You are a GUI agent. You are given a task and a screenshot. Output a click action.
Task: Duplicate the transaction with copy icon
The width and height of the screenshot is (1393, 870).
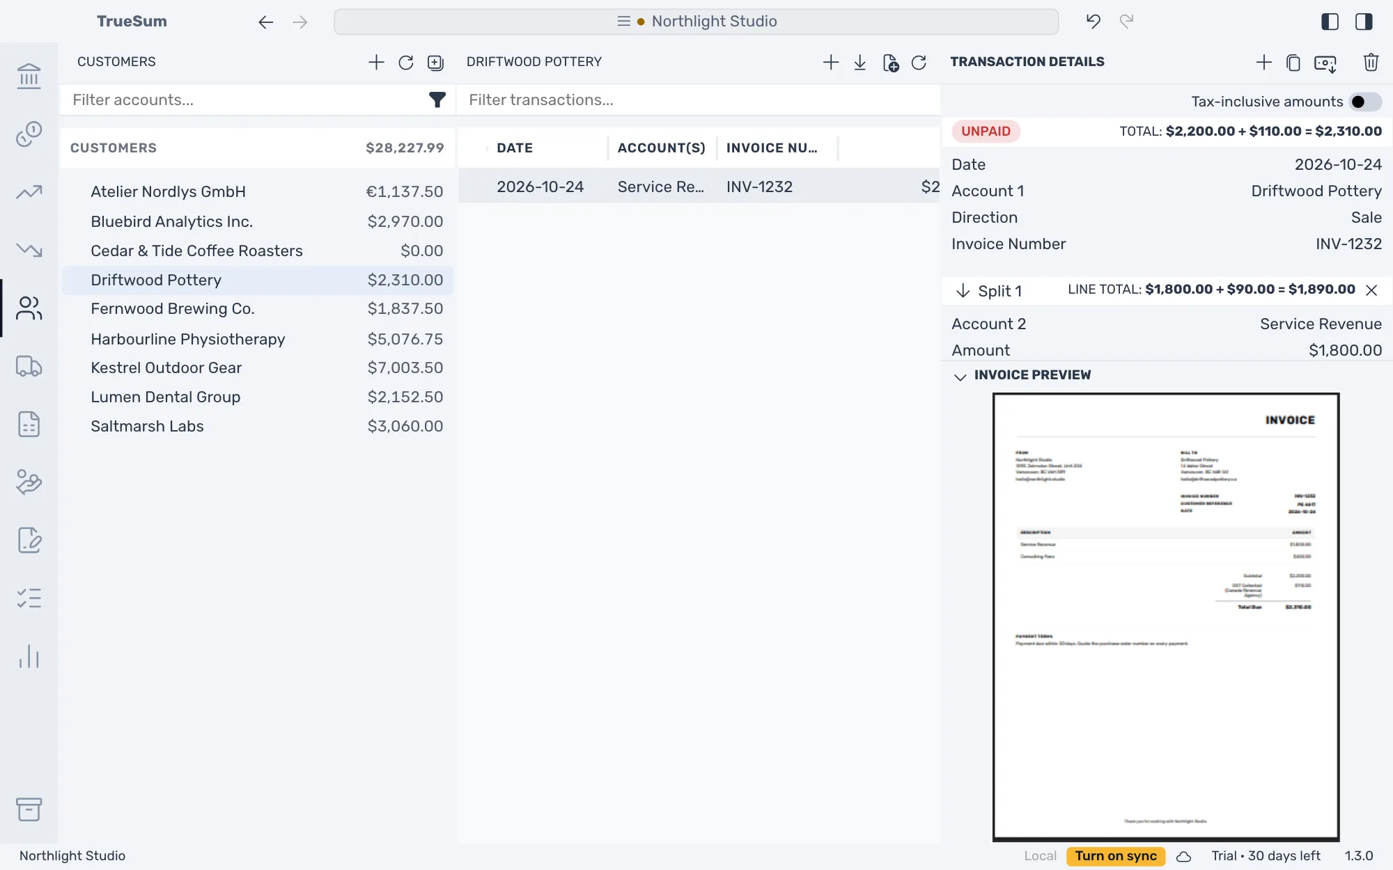pyautogui.click(x=1293, y=62)
